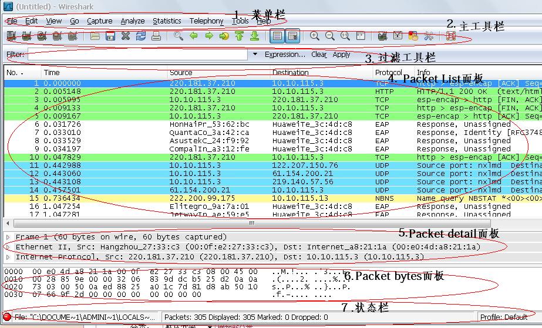Open the Capture menu

(100, 21)
